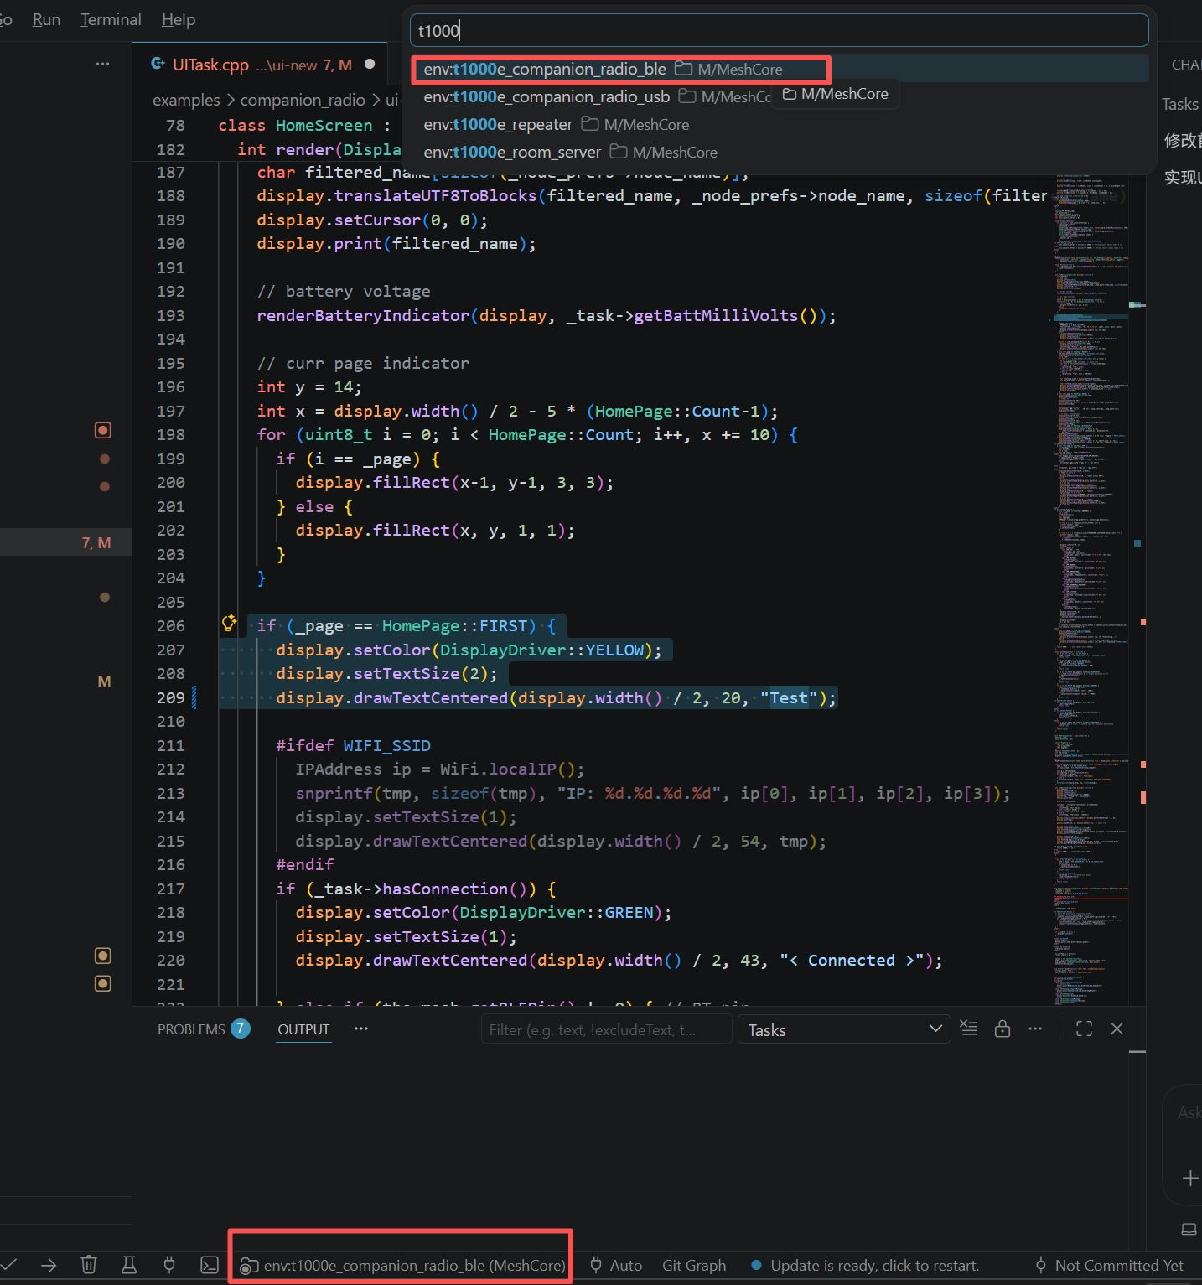
Task: Click the PlatformIO Test flask icon
Action: [x=129, y=1265]
